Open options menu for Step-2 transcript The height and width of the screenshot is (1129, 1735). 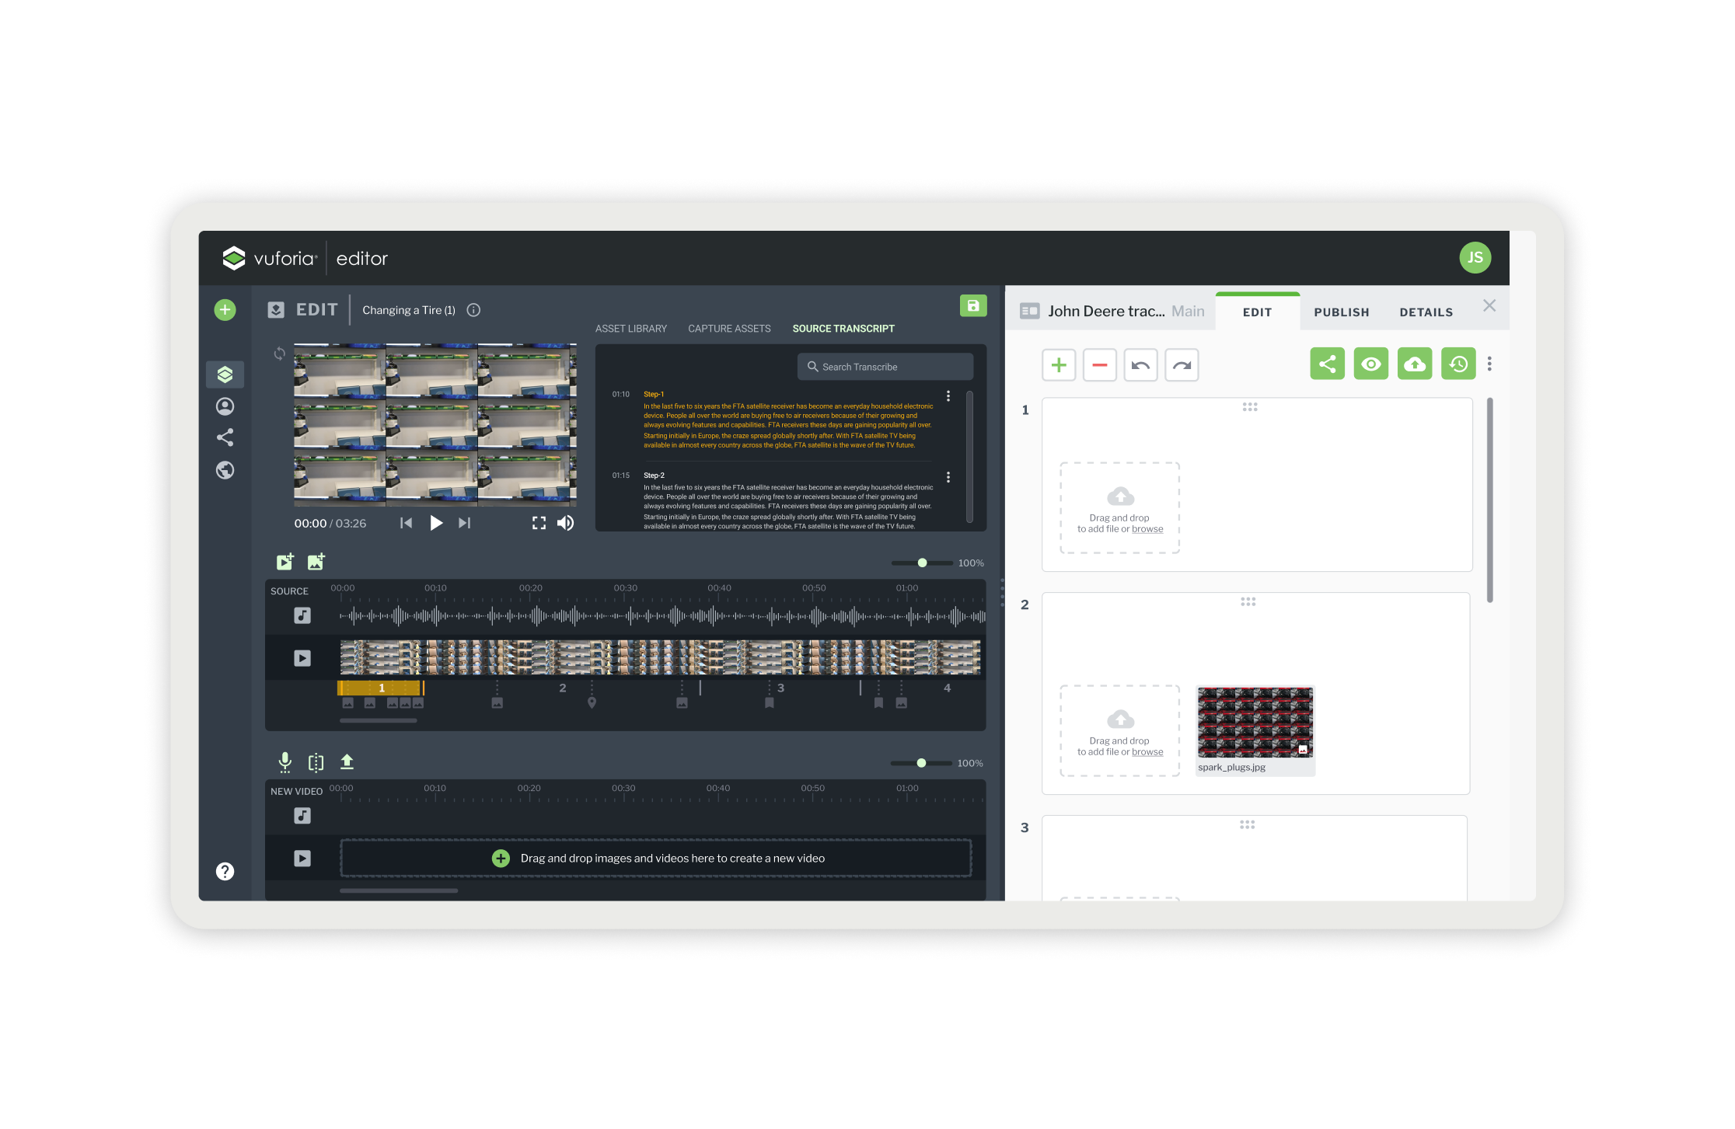pos(948,477)
